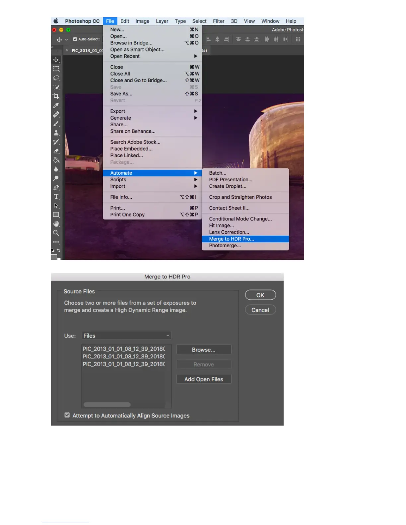Open the Filter menu
The height and width of the screenshot is (525, 406).
[x=219, y=21]
